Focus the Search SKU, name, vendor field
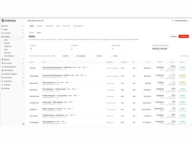The width and height of the screenshot is (192, 144). pos(45,56)
